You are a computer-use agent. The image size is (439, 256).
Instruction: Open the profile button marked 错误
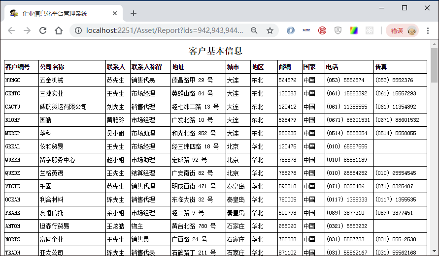(403, 30)
